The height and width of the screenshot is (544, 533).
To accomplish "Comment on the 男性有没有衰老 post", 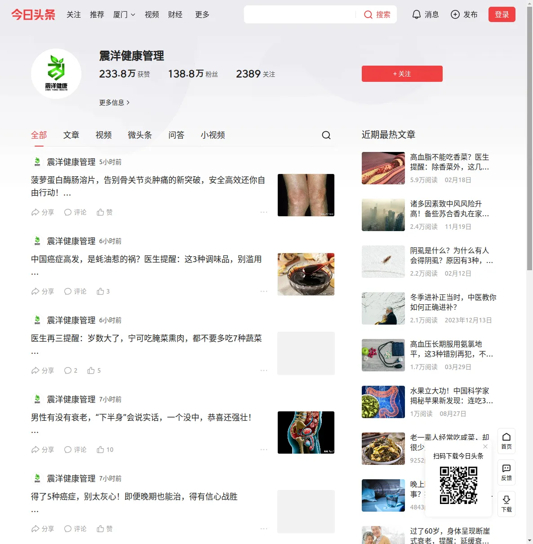I will pos(75,450).
